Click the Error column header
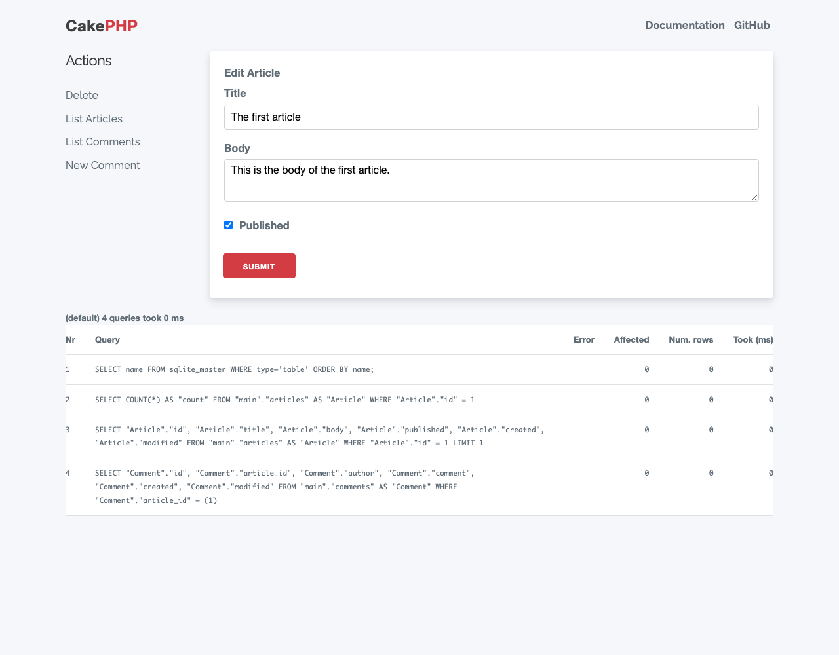 583,339
